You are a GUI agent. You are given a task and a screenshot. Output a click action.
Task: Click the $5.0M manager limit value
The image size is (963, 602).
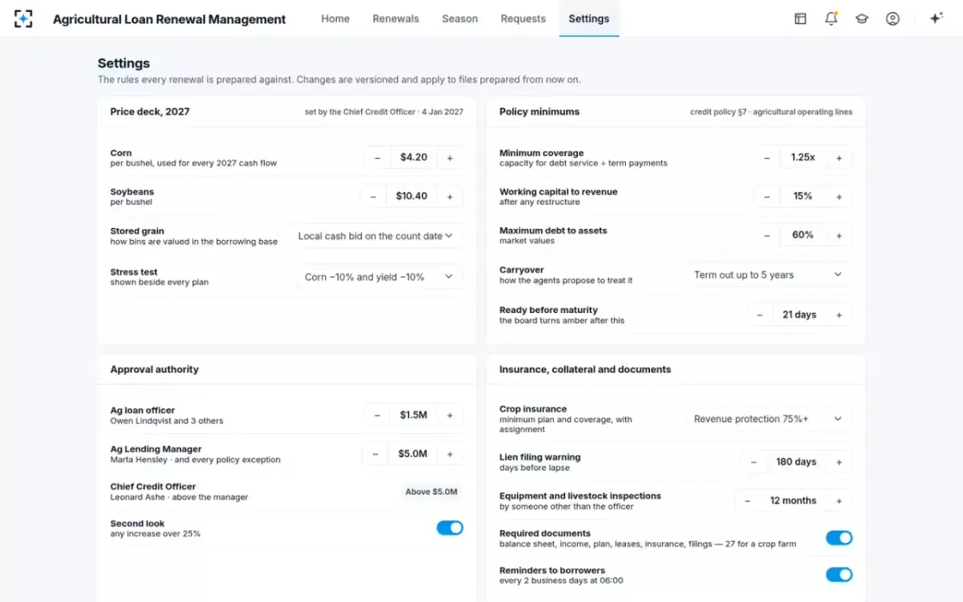(x=412, y=454)
